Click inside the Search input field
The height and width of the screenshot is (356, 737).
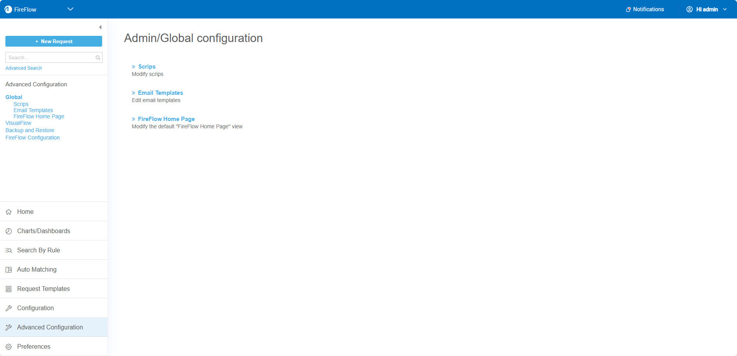coord(50,58)
